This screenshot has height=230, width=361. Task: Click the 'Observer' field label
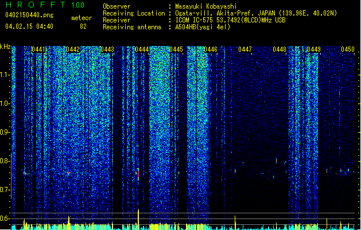coord(117,6)
